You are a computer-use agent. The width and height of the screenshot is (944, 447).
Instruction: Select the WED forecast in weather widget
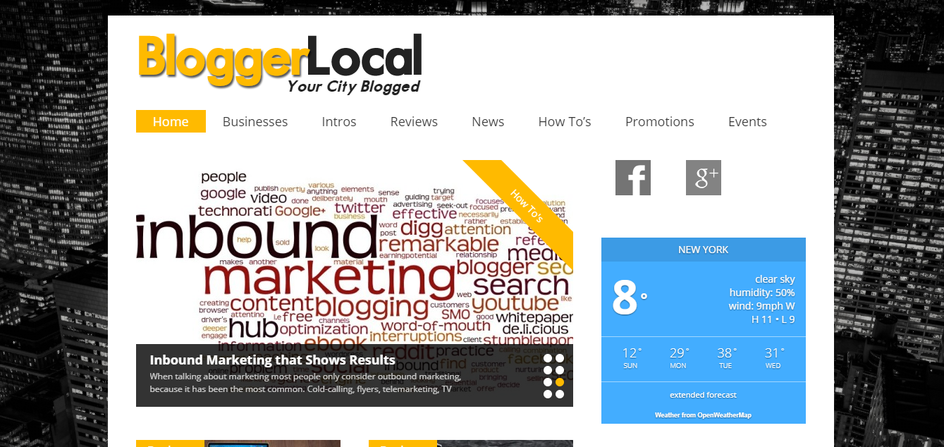773,358
